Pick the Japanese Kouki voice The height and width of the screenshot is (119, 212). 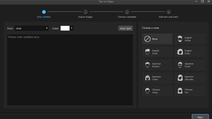[x=190, y=65]
